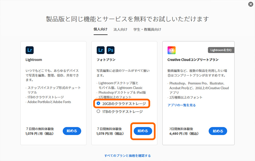Click the 2万種類以上のフォント line in フォトプラン
This screenshot has height=161, width=255.
(115, 97)
